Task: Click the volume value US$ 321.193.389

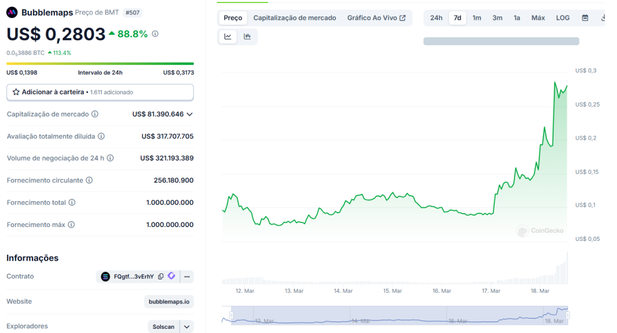Action: [167, 158]
